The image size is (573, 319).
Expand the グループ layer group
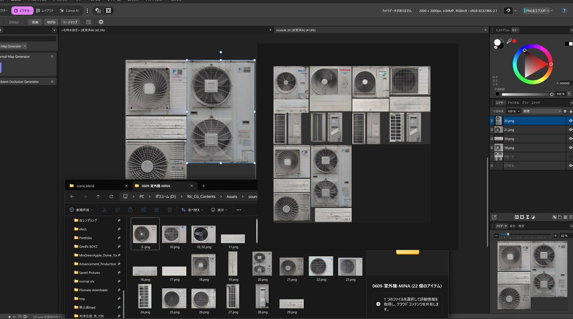492,156
